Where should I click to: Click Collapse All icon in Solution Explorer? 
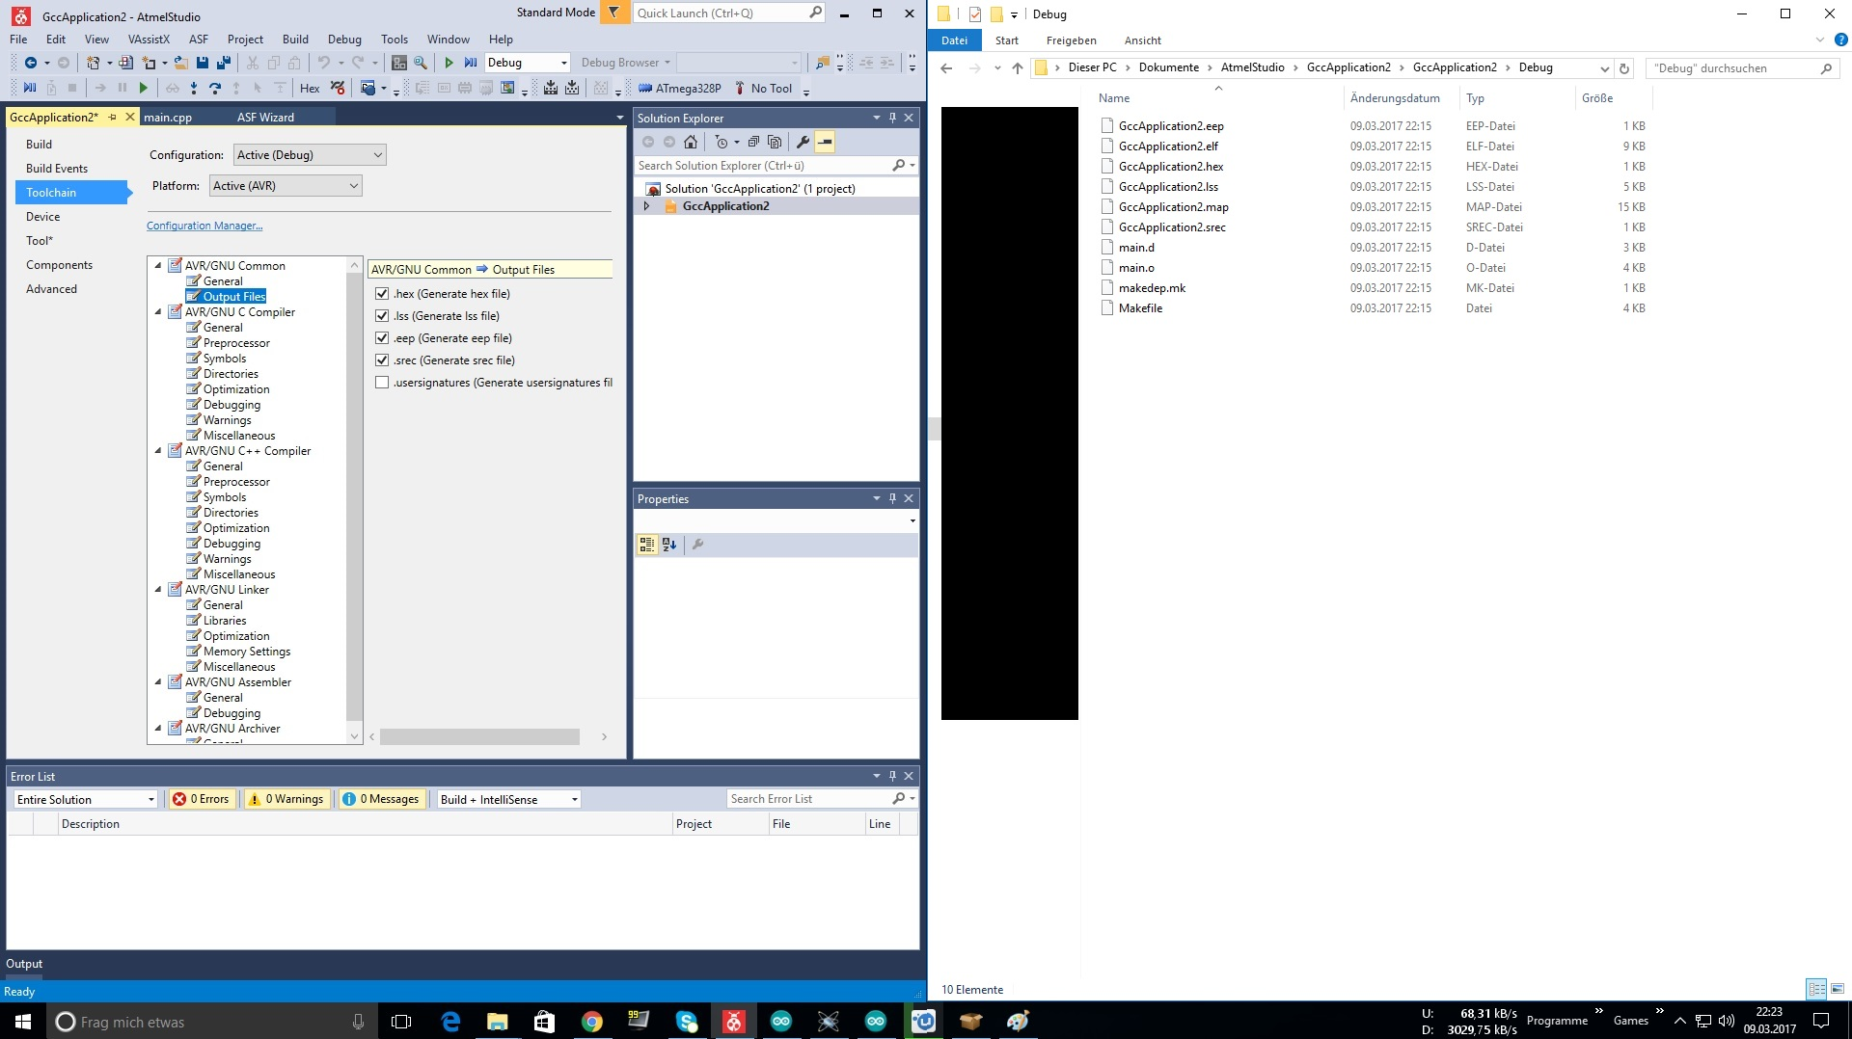click(x=753, y=142)
